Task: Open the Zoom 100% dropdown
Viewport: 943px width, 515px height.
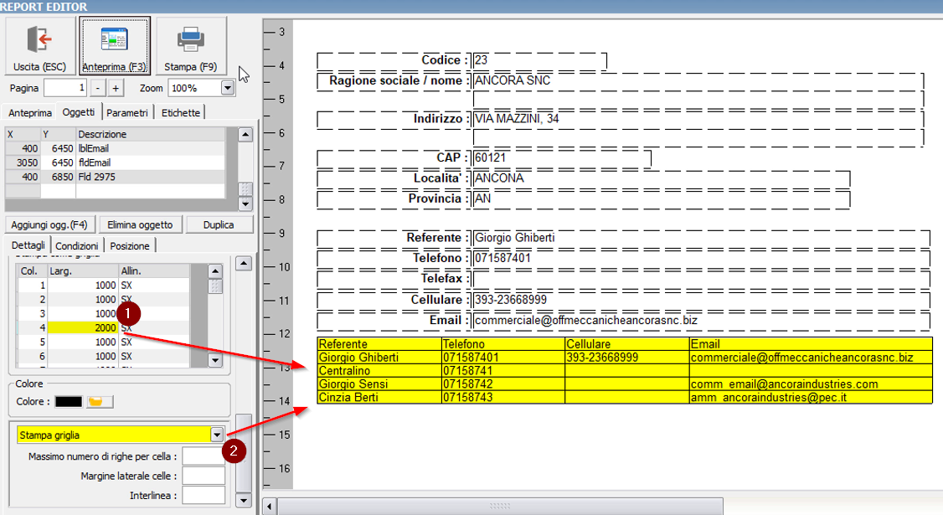Action: [x=227, y=88]
